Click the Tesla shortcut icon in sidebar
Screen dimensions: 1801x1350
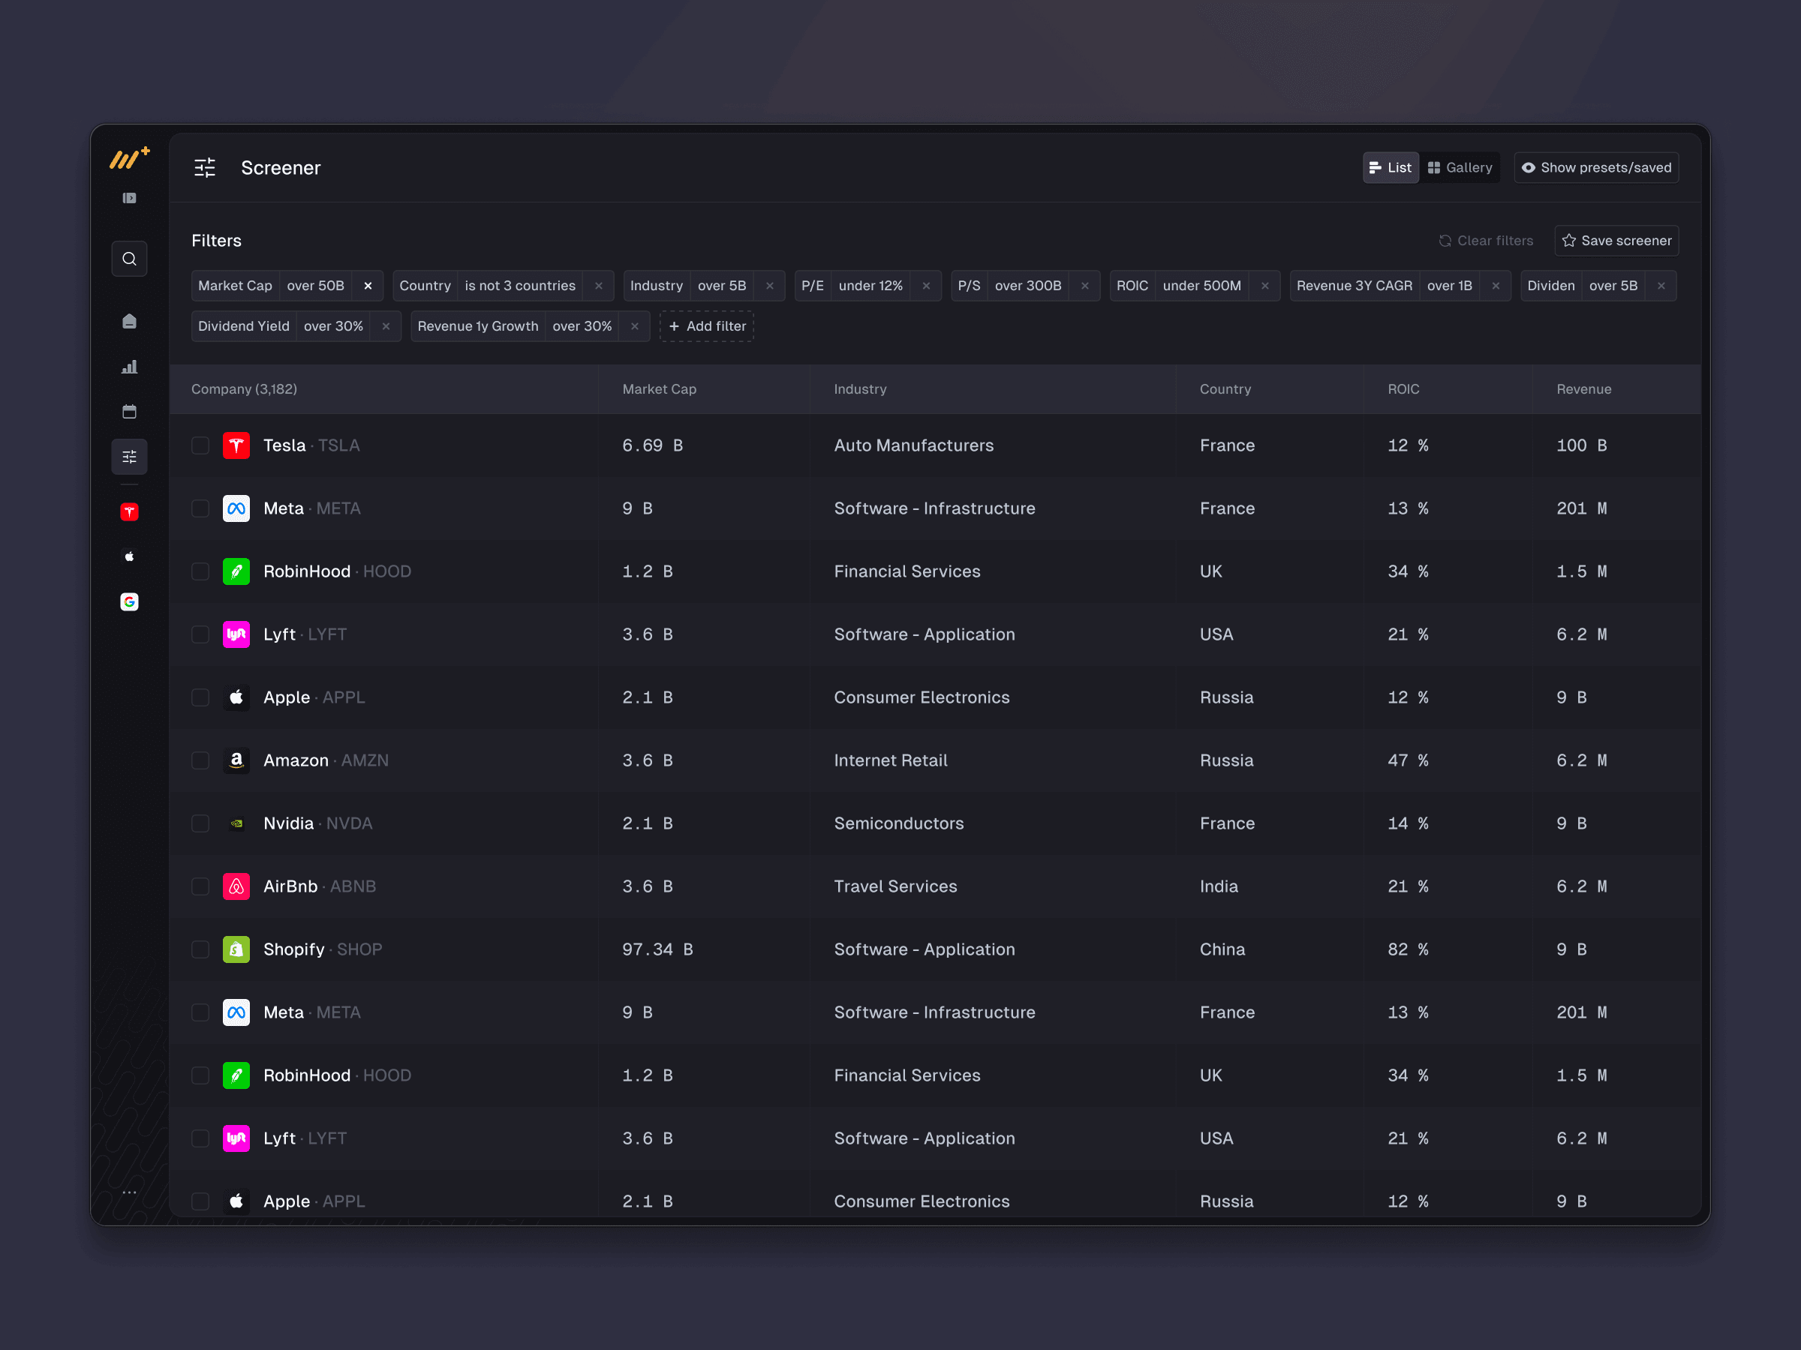tap(128, 511)
